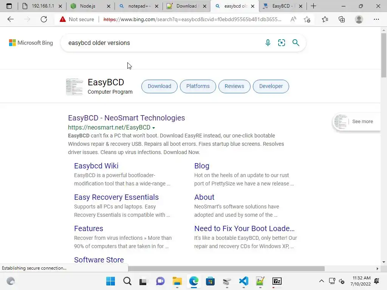Click the Download pill button
The width and height of the screenshot is (387, 290).
(159, 86)
